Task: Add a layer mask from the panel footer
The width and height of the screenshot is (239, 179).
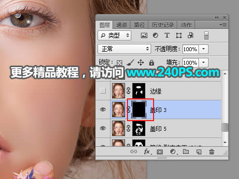Action: [160, 151]
